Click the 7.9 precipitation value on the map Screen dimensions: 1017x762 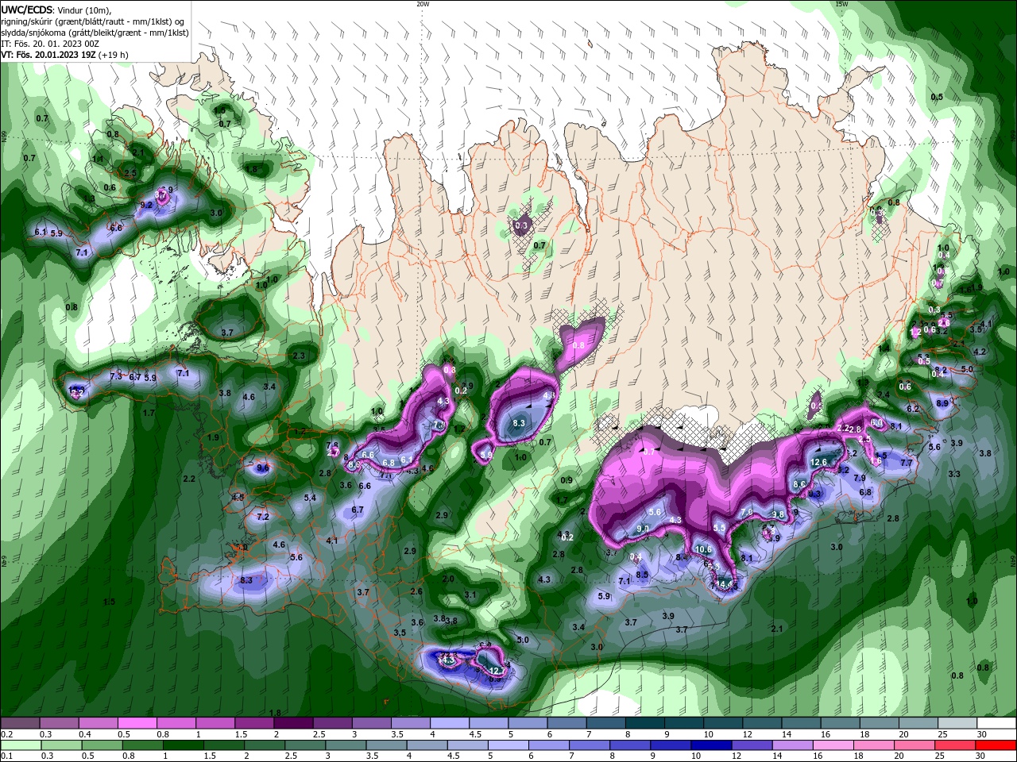(x=860, y=478)
